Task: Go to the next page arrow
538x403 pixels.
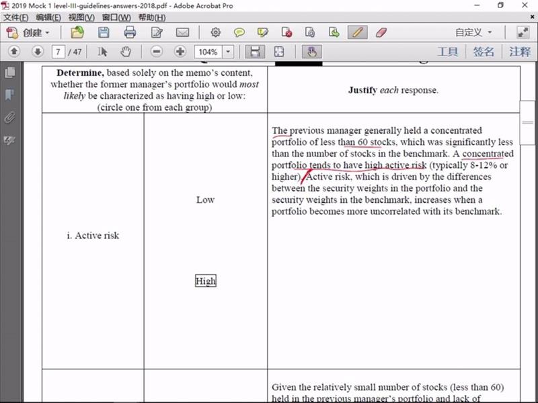Action: coord(37,52)
